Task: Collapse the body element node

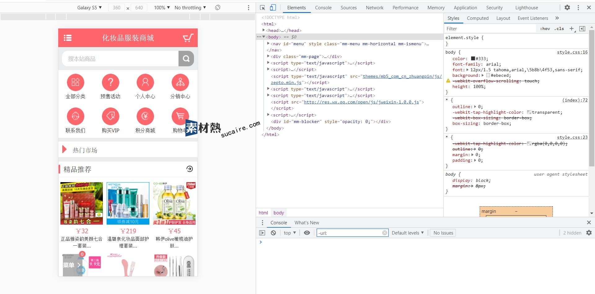Action: coord(264,37)
